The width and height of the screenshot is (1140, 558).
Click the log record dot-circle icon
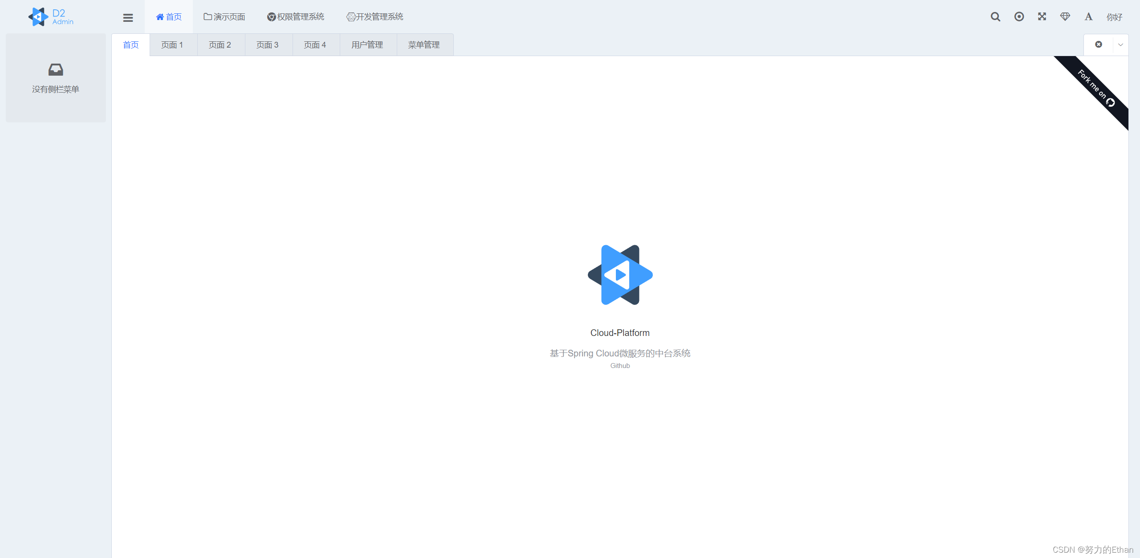click(1019, 17)
